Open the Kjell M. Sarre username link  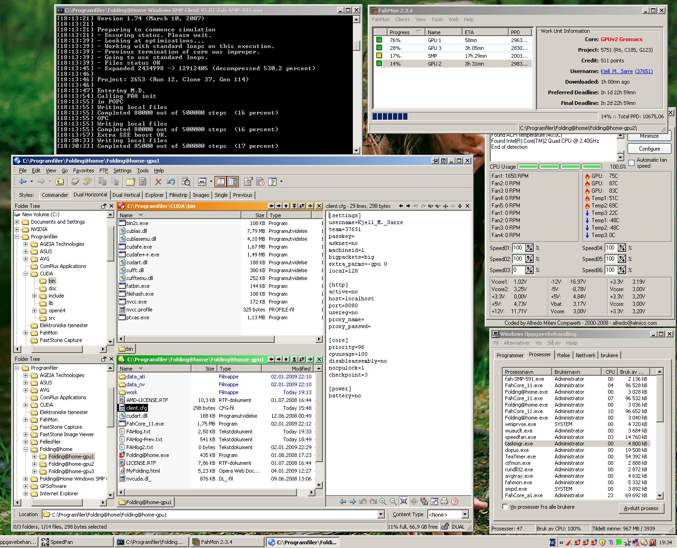pyautogui.click(x=616, y=71)
